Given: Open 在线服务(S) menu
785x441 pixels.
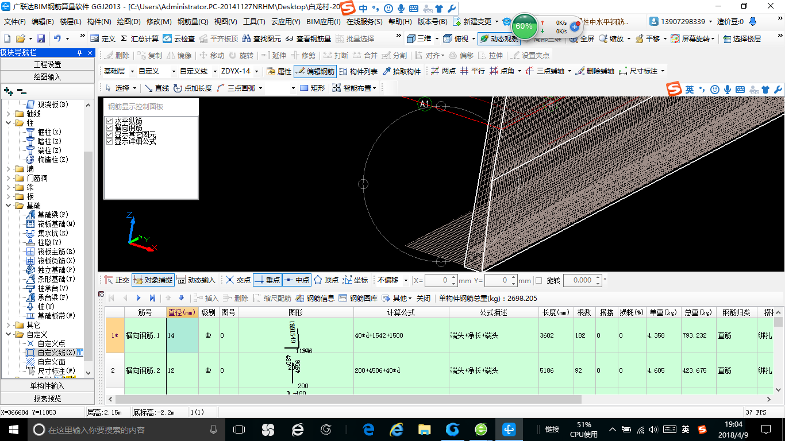Looking at the screenshot, I should pyautogui.click(x=364, y=22).
